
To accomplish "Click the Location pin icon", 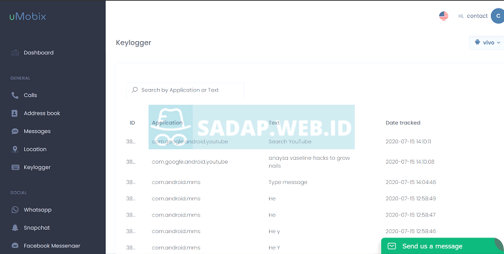I will click(15, 149).
